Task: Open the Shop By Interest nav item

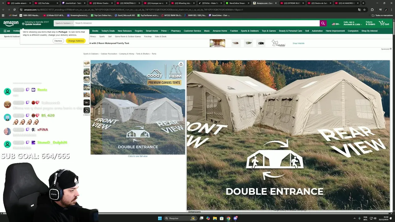Action: pyautogui.click(x=369, y=31)
